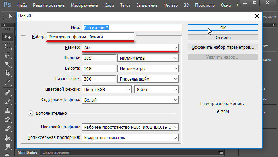278x157 pixels.
Task: Collapse the Дополнительно section
Action: tap(30, 113)
